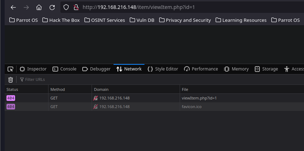Reload the current page
The height and width of the screenshot is (151, 304).
pos(52,8)
